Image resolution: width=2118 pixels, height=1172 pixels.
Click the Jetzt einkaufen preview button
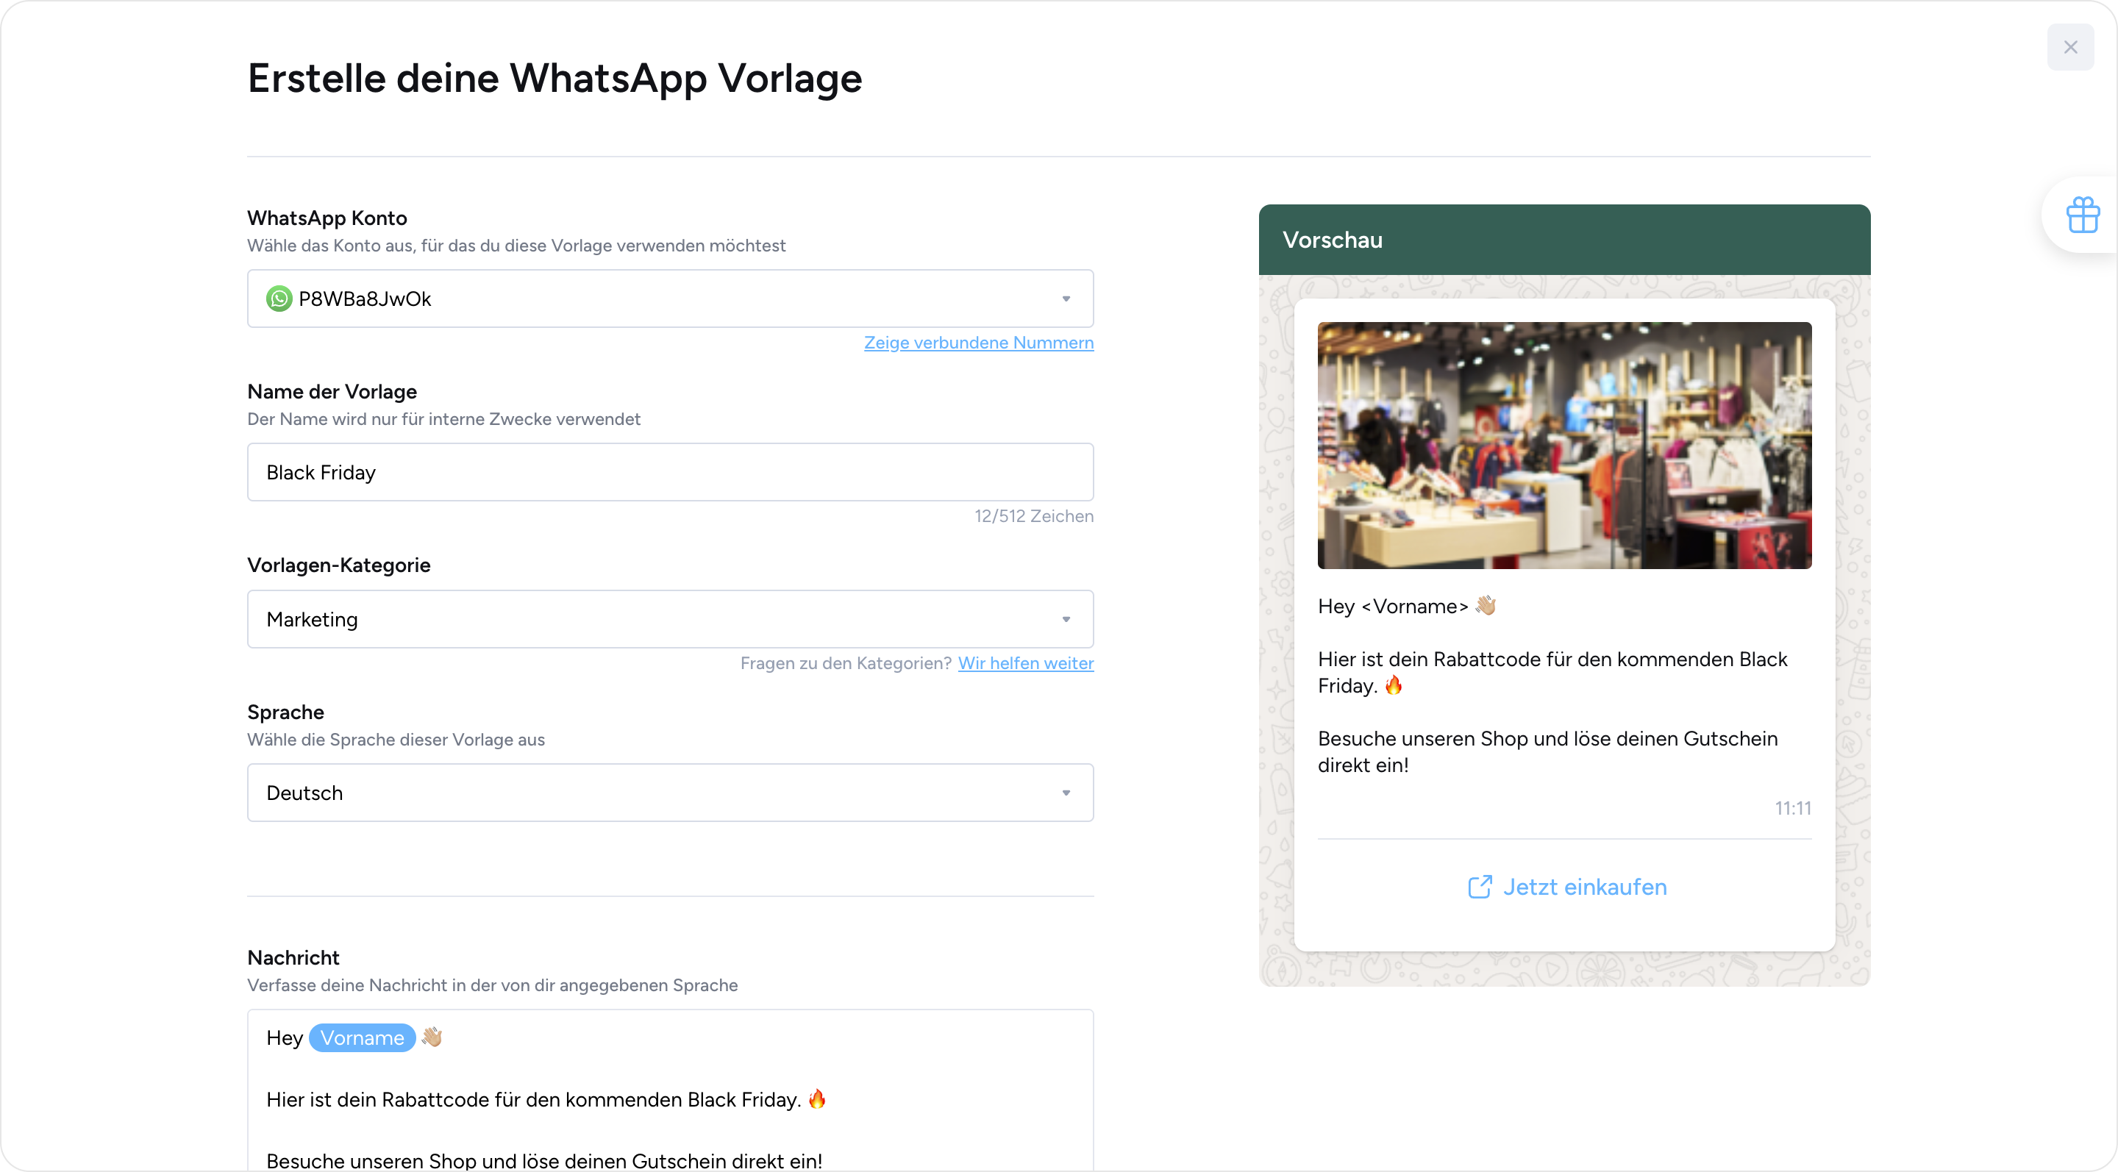1583,887
